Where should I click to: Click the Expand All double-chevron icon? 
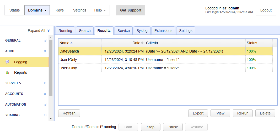coord(48,31)
